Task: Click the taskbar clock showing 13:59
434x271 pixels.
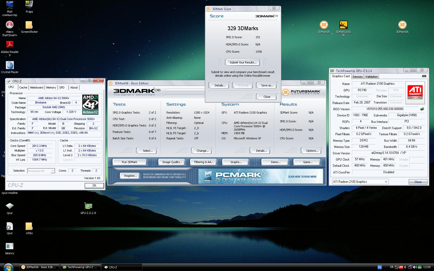Action: [427, 267]
